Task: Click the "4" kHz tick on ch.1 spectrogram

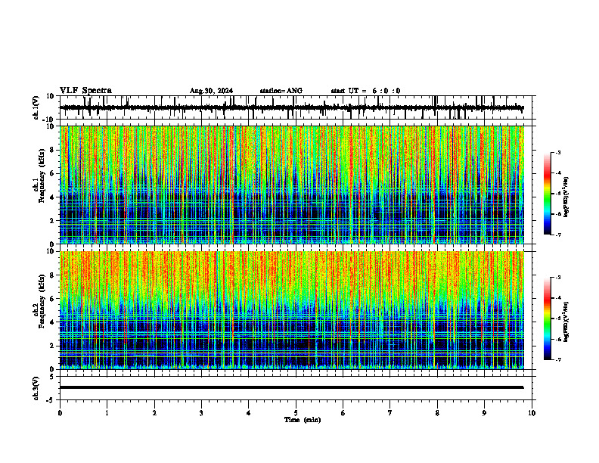Action: click(53, 197)
